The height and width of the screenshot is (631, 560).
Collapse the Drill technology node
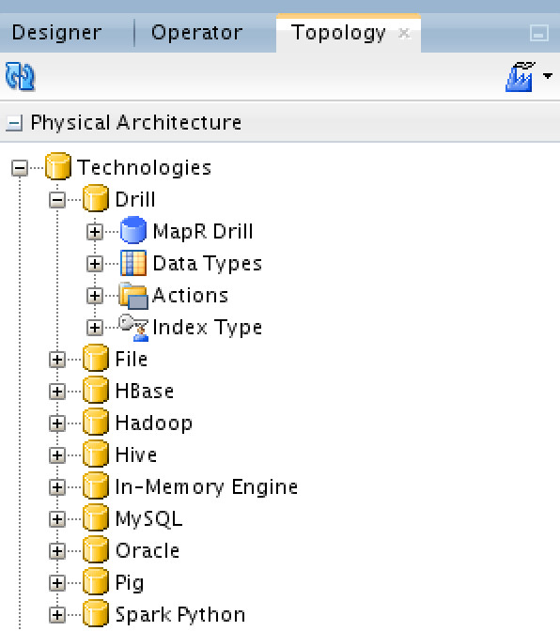point(57,200)
